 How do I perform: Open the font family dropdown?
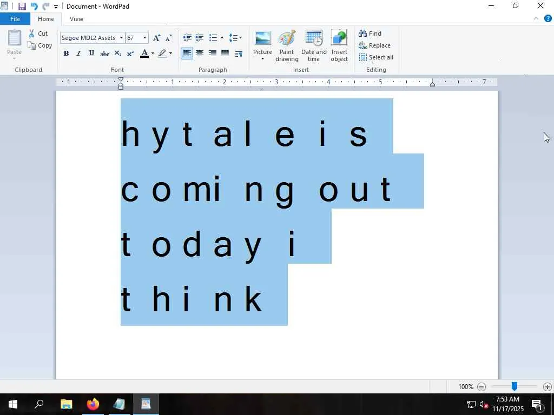coord(121,38)
